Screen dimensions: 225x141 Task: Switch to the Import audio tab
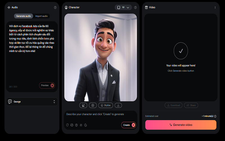pyautogui.click(x=41, y=16)
